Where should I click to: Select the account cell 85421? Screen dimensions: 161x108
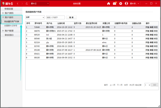click(37, 54)
